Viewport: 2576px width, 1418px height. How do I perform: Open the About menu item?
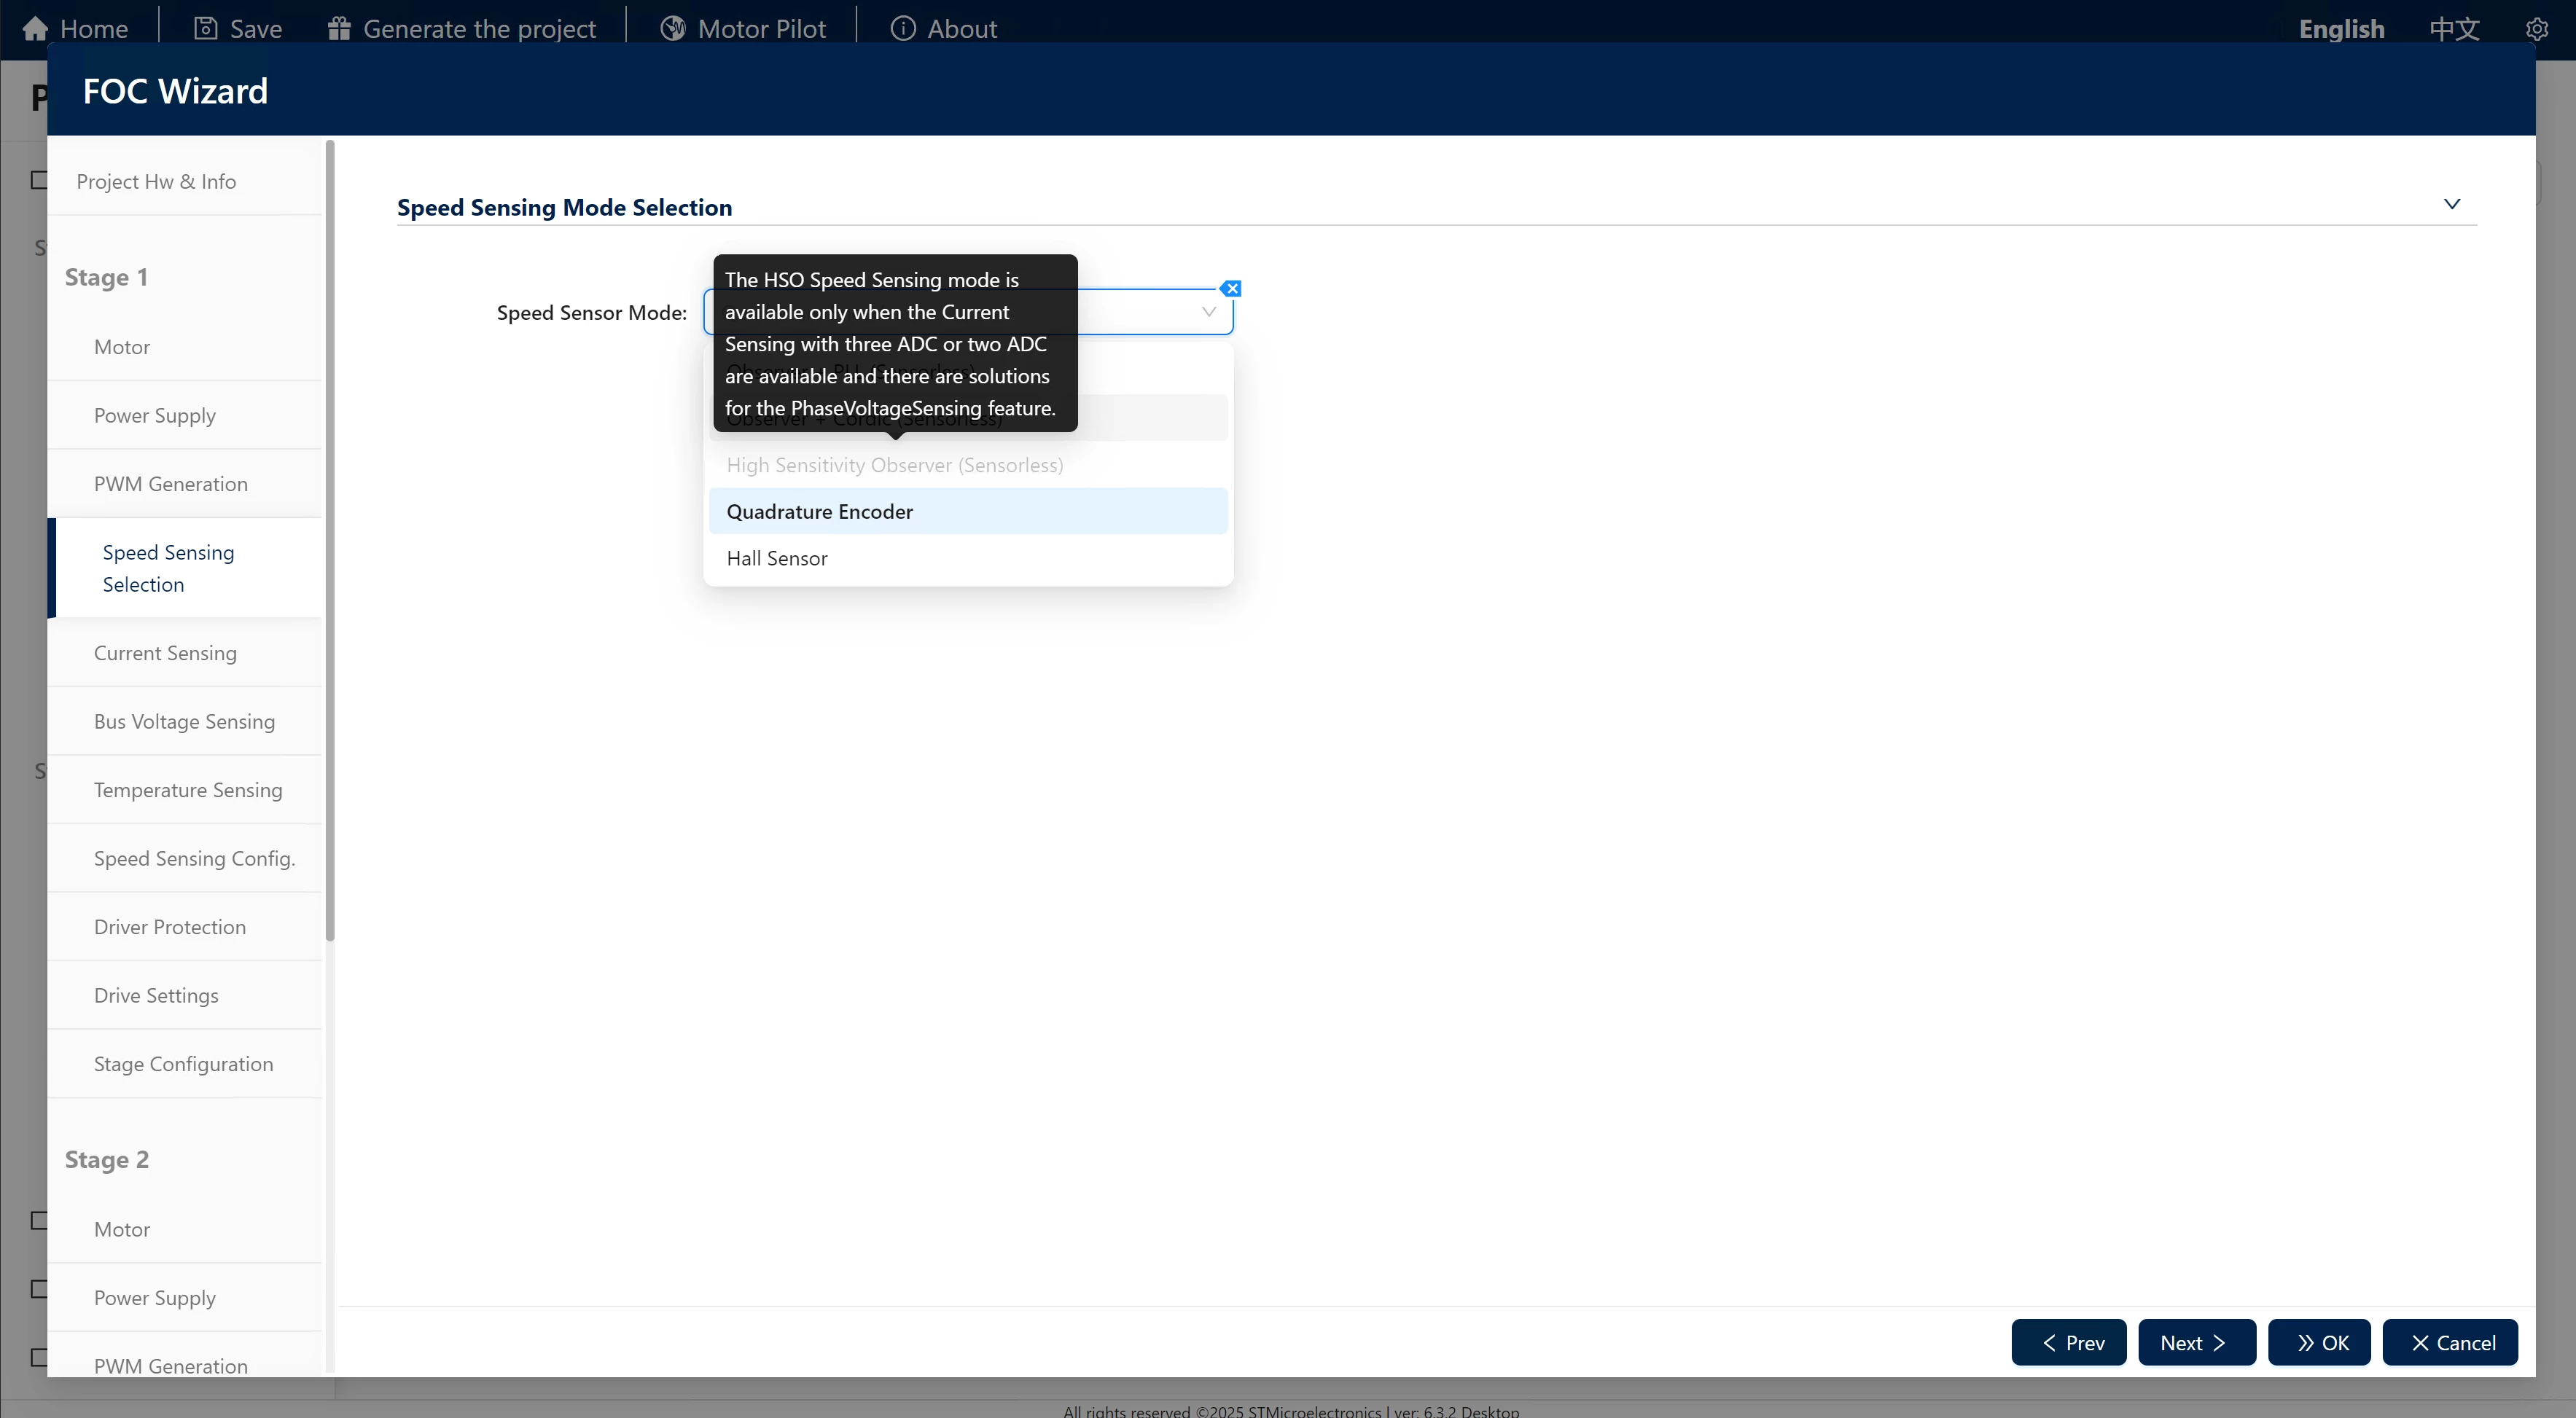(944, 29)
